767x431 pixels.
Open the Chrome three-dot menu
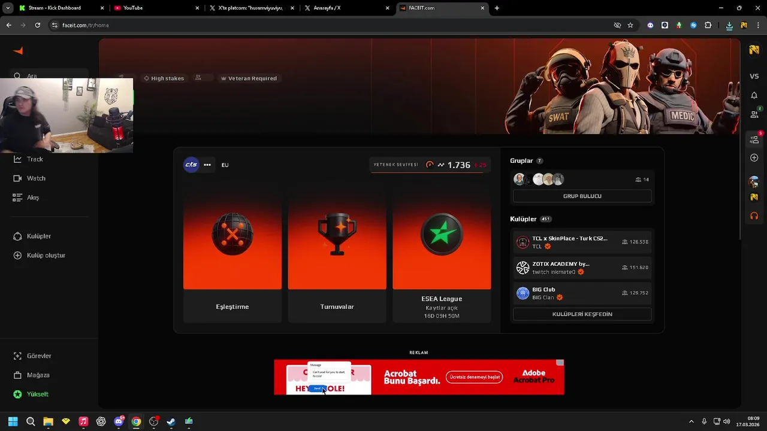click(x=758, y=25)
